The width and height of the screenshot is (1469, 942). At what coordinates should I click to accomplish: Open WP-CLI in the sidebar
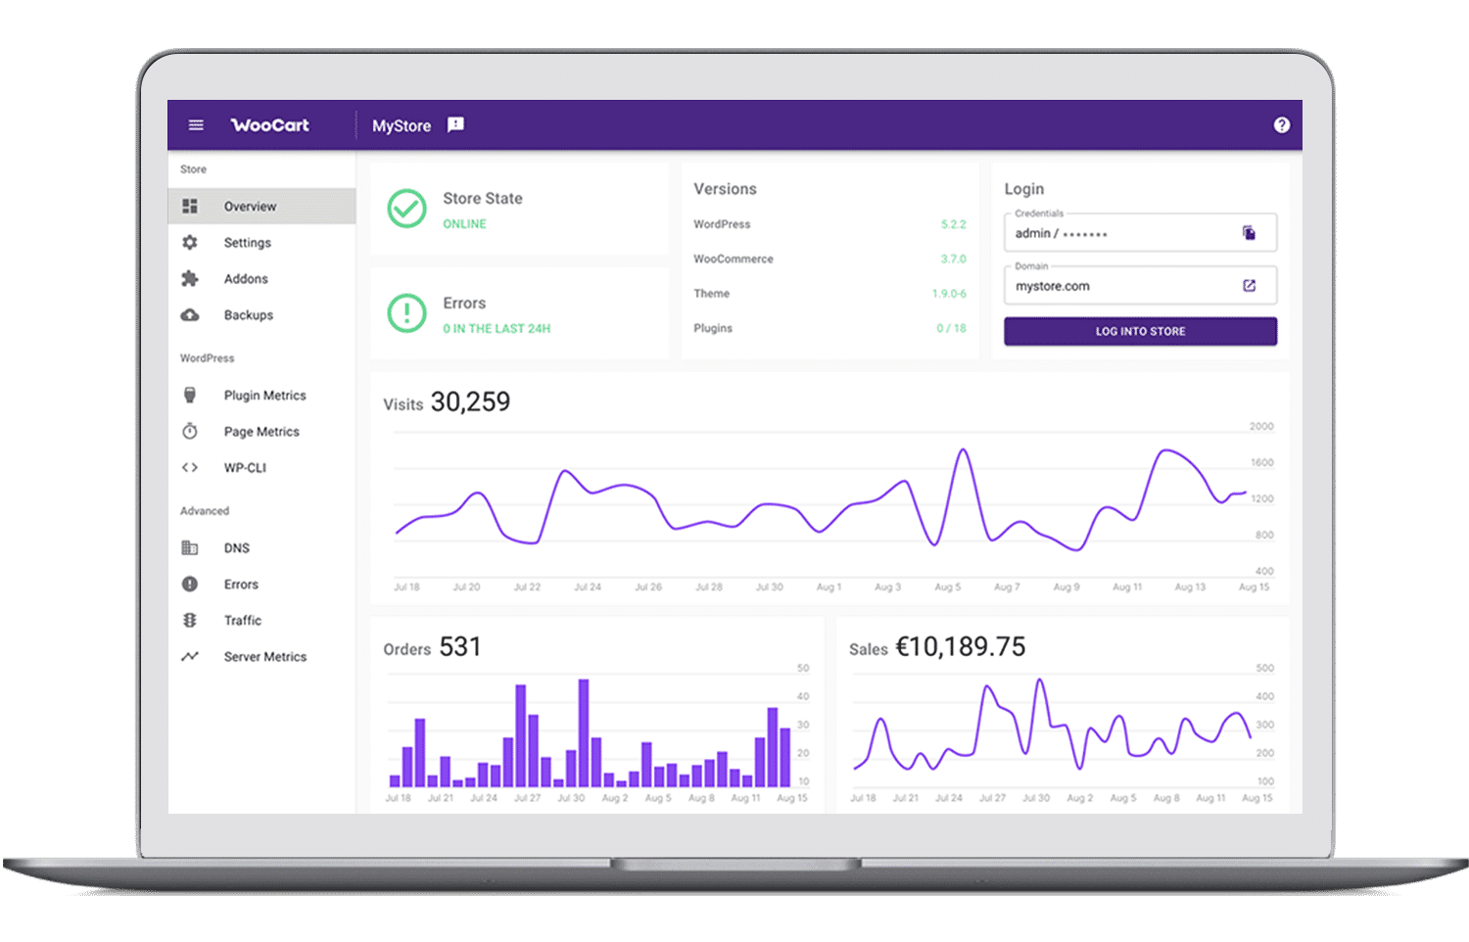(x=261, y=467)
